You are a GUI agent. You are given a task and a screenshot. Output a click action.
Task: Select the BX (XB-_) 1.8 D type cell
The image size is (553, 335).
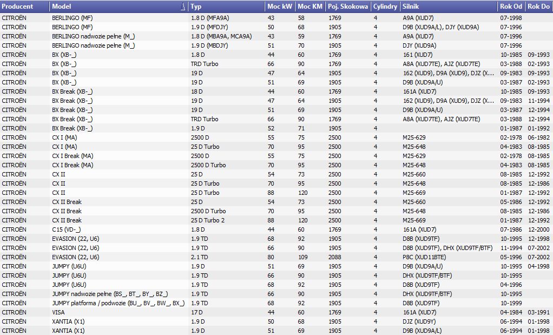[198, 55]
